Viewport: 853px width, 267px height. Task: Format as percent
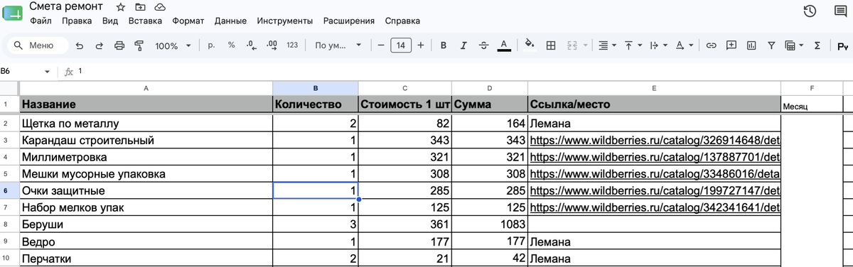(231, 45)
